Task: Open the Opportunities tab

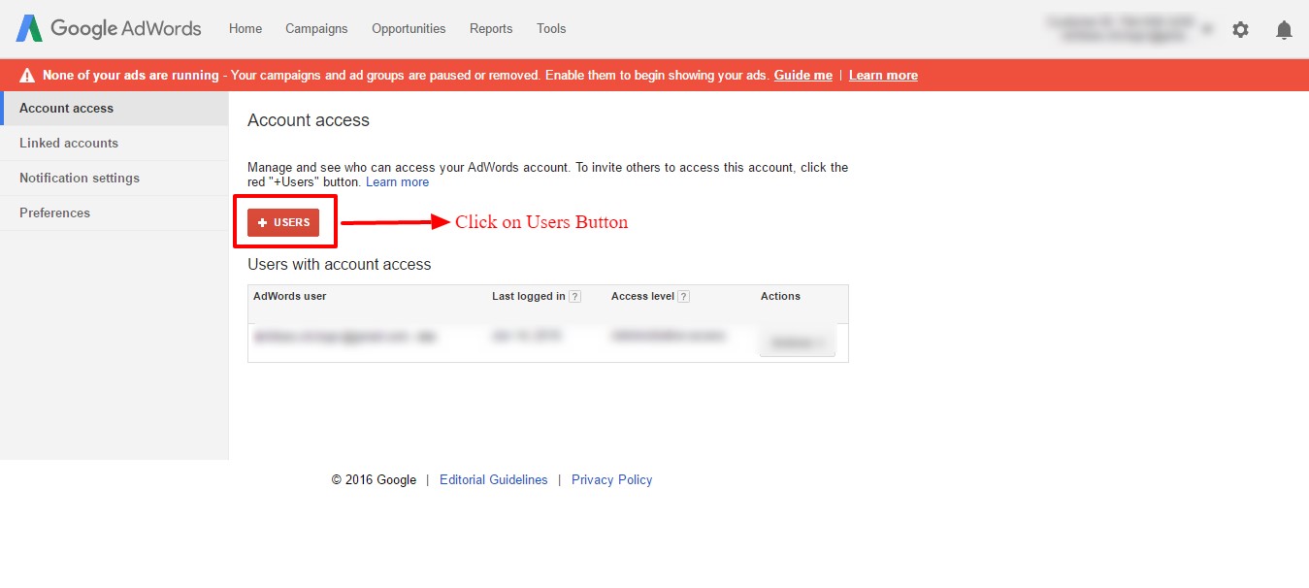Action: click(x=409, y=29)
